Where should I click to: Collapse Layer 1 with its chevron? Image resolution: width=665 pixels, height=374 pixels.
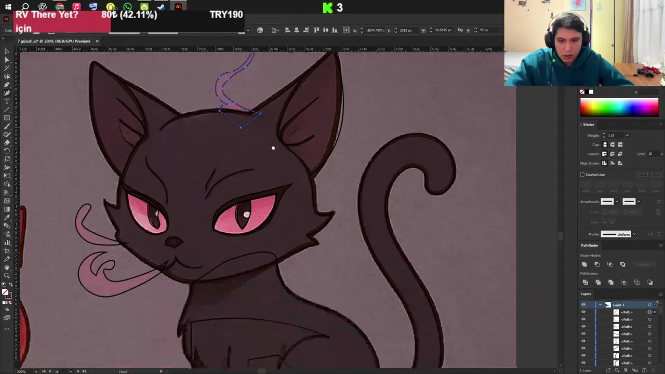click(601, 305)
